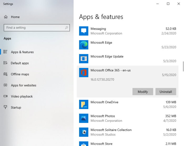This screenshot has width=184, height=146.
Task: Click the Messaging app icon
Action: click(x=84, y=31)
